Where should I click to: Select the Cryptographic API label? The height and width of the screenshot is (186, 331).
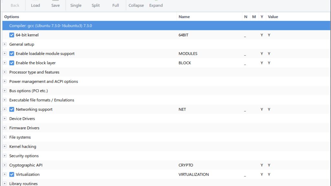(26, 165)
